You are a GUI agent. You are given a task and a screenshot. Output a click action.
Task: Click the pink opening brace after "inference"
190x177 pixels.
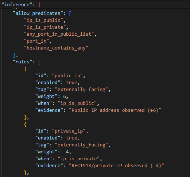click(x=39, y=5)
